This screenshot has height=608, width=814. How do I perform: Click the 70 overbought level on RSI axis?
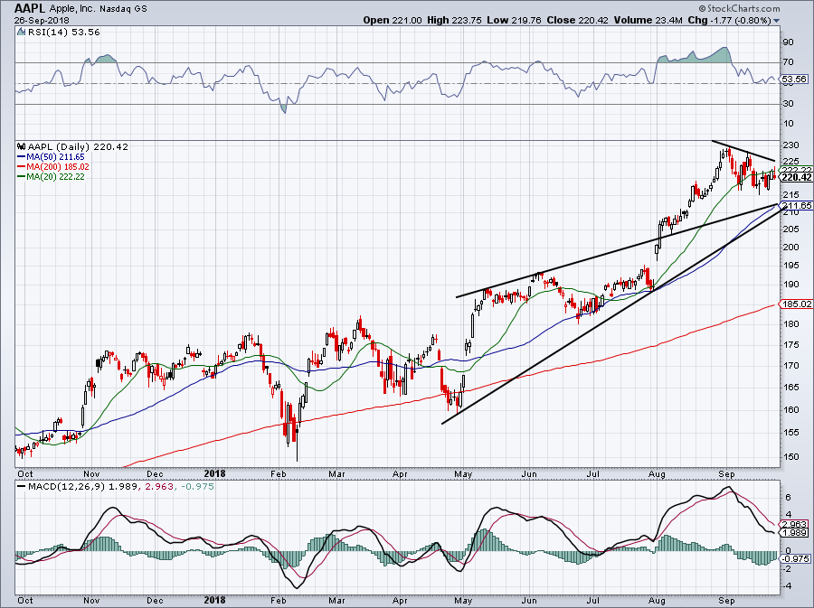pos(788,62)
